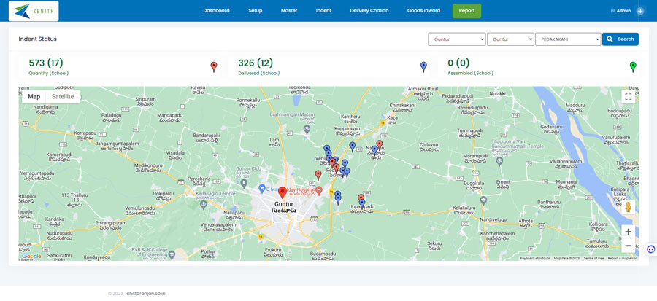
Task: Click the large red Guntur city marker
Action: coord(283,192)
